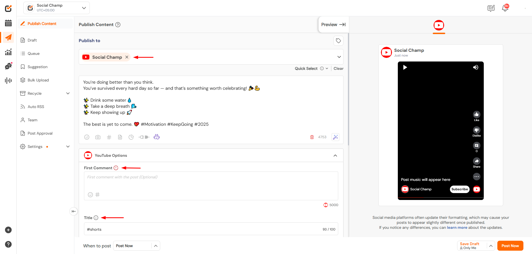The width and height of the screenshot is (532, 254).
Task: Expand the Recycle menu
Action: coord(68,93)
